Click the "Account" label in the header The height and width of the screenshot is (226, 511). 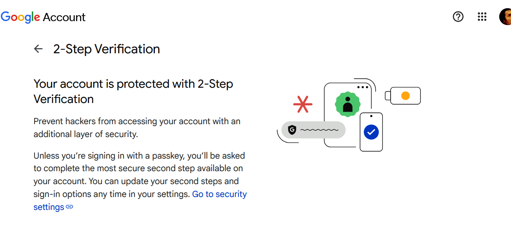(65, 17)
